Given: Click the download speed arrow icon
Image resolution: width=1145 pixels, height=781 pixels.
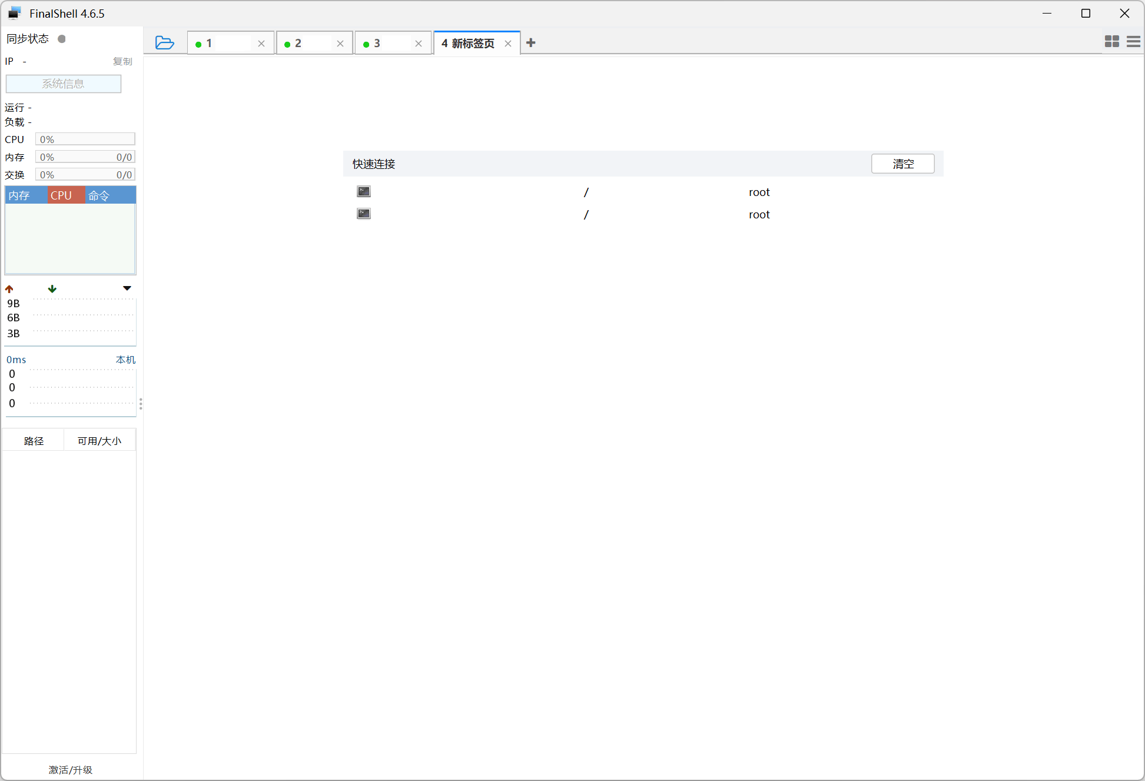Looking at the screenshot, I should pos(52,289).
